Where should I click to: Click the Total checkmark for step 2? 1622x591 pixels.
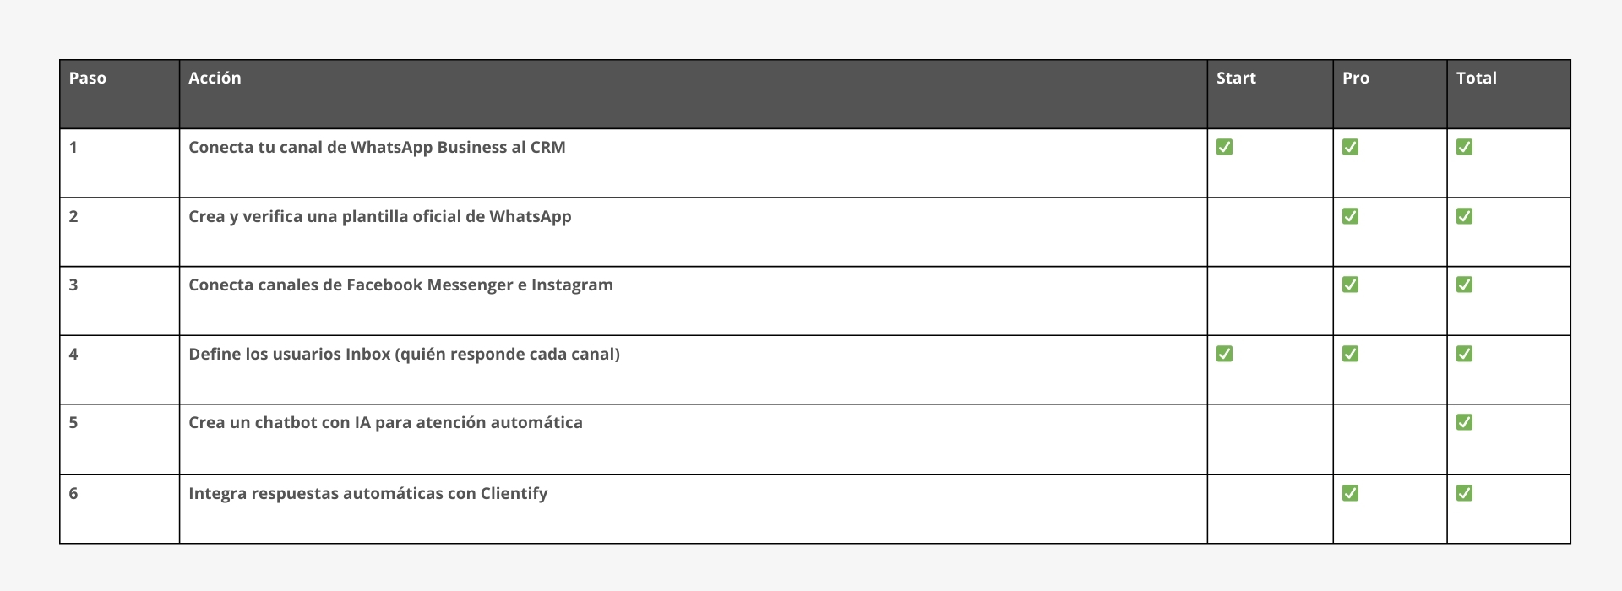[x=1464, y=216]
